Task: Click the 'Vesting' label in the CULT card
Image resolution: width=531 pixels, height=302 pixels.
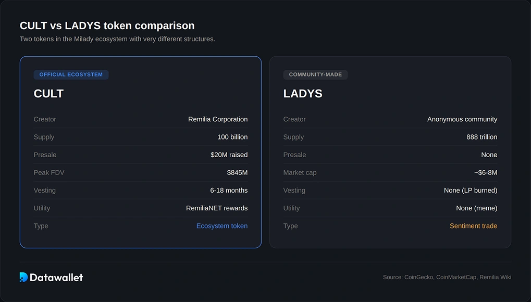Action: tap(44, 190)
